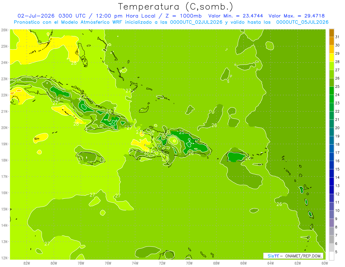
Task: Select the date text "02-Jul-2026"
Action: pyautogui.click(x=36, y=16)
